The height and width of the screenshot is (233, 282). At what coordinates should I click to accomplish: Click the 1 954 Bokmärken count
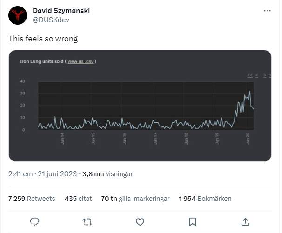point(205,199)
